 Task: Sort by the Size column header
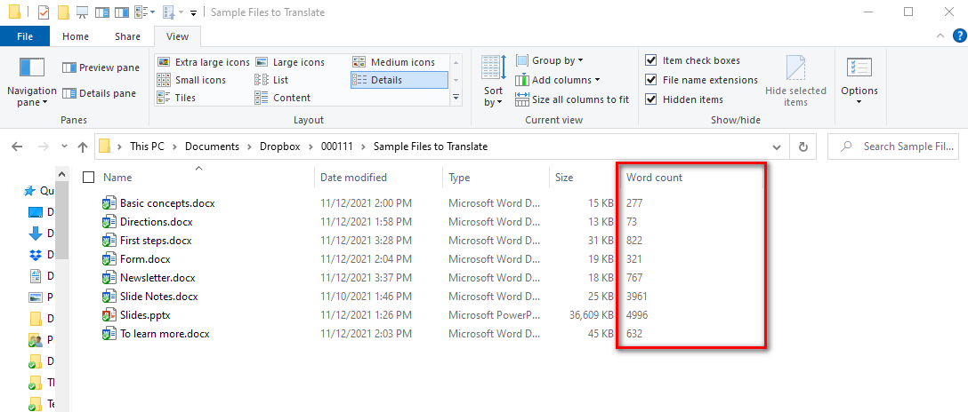tap(564, 178)
